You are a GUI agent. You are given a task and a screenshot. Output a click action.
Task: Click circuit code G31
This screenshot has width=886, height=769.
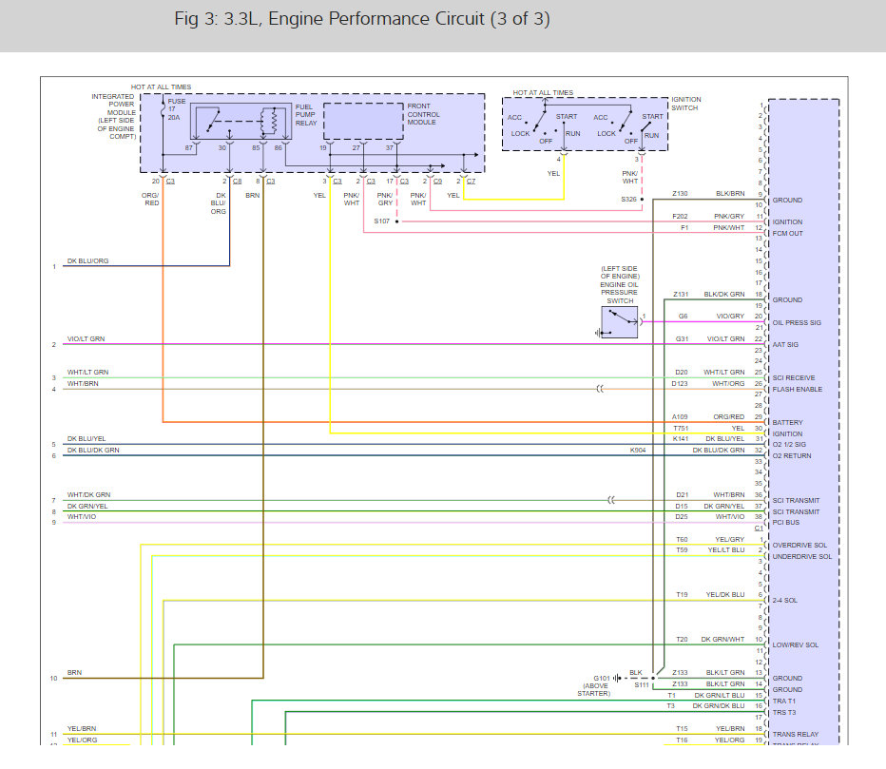(x=682, y=338)
